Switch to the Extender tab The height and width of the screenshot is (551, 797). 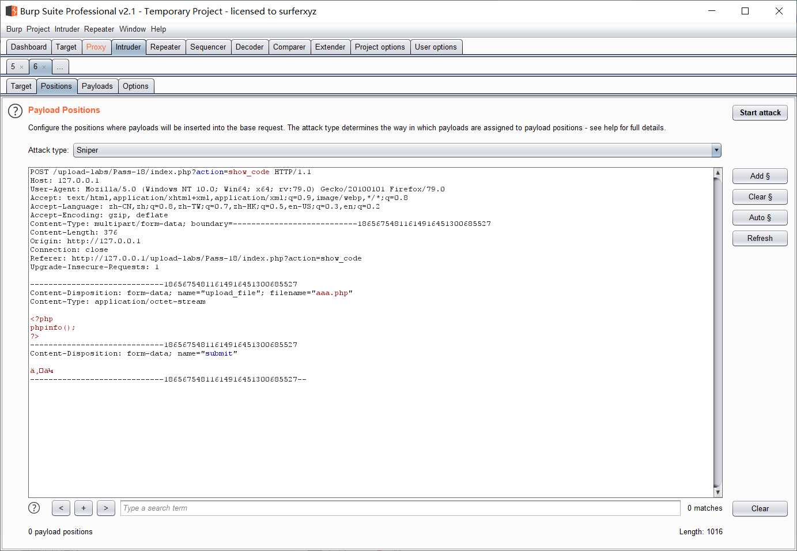coord(330,47)
